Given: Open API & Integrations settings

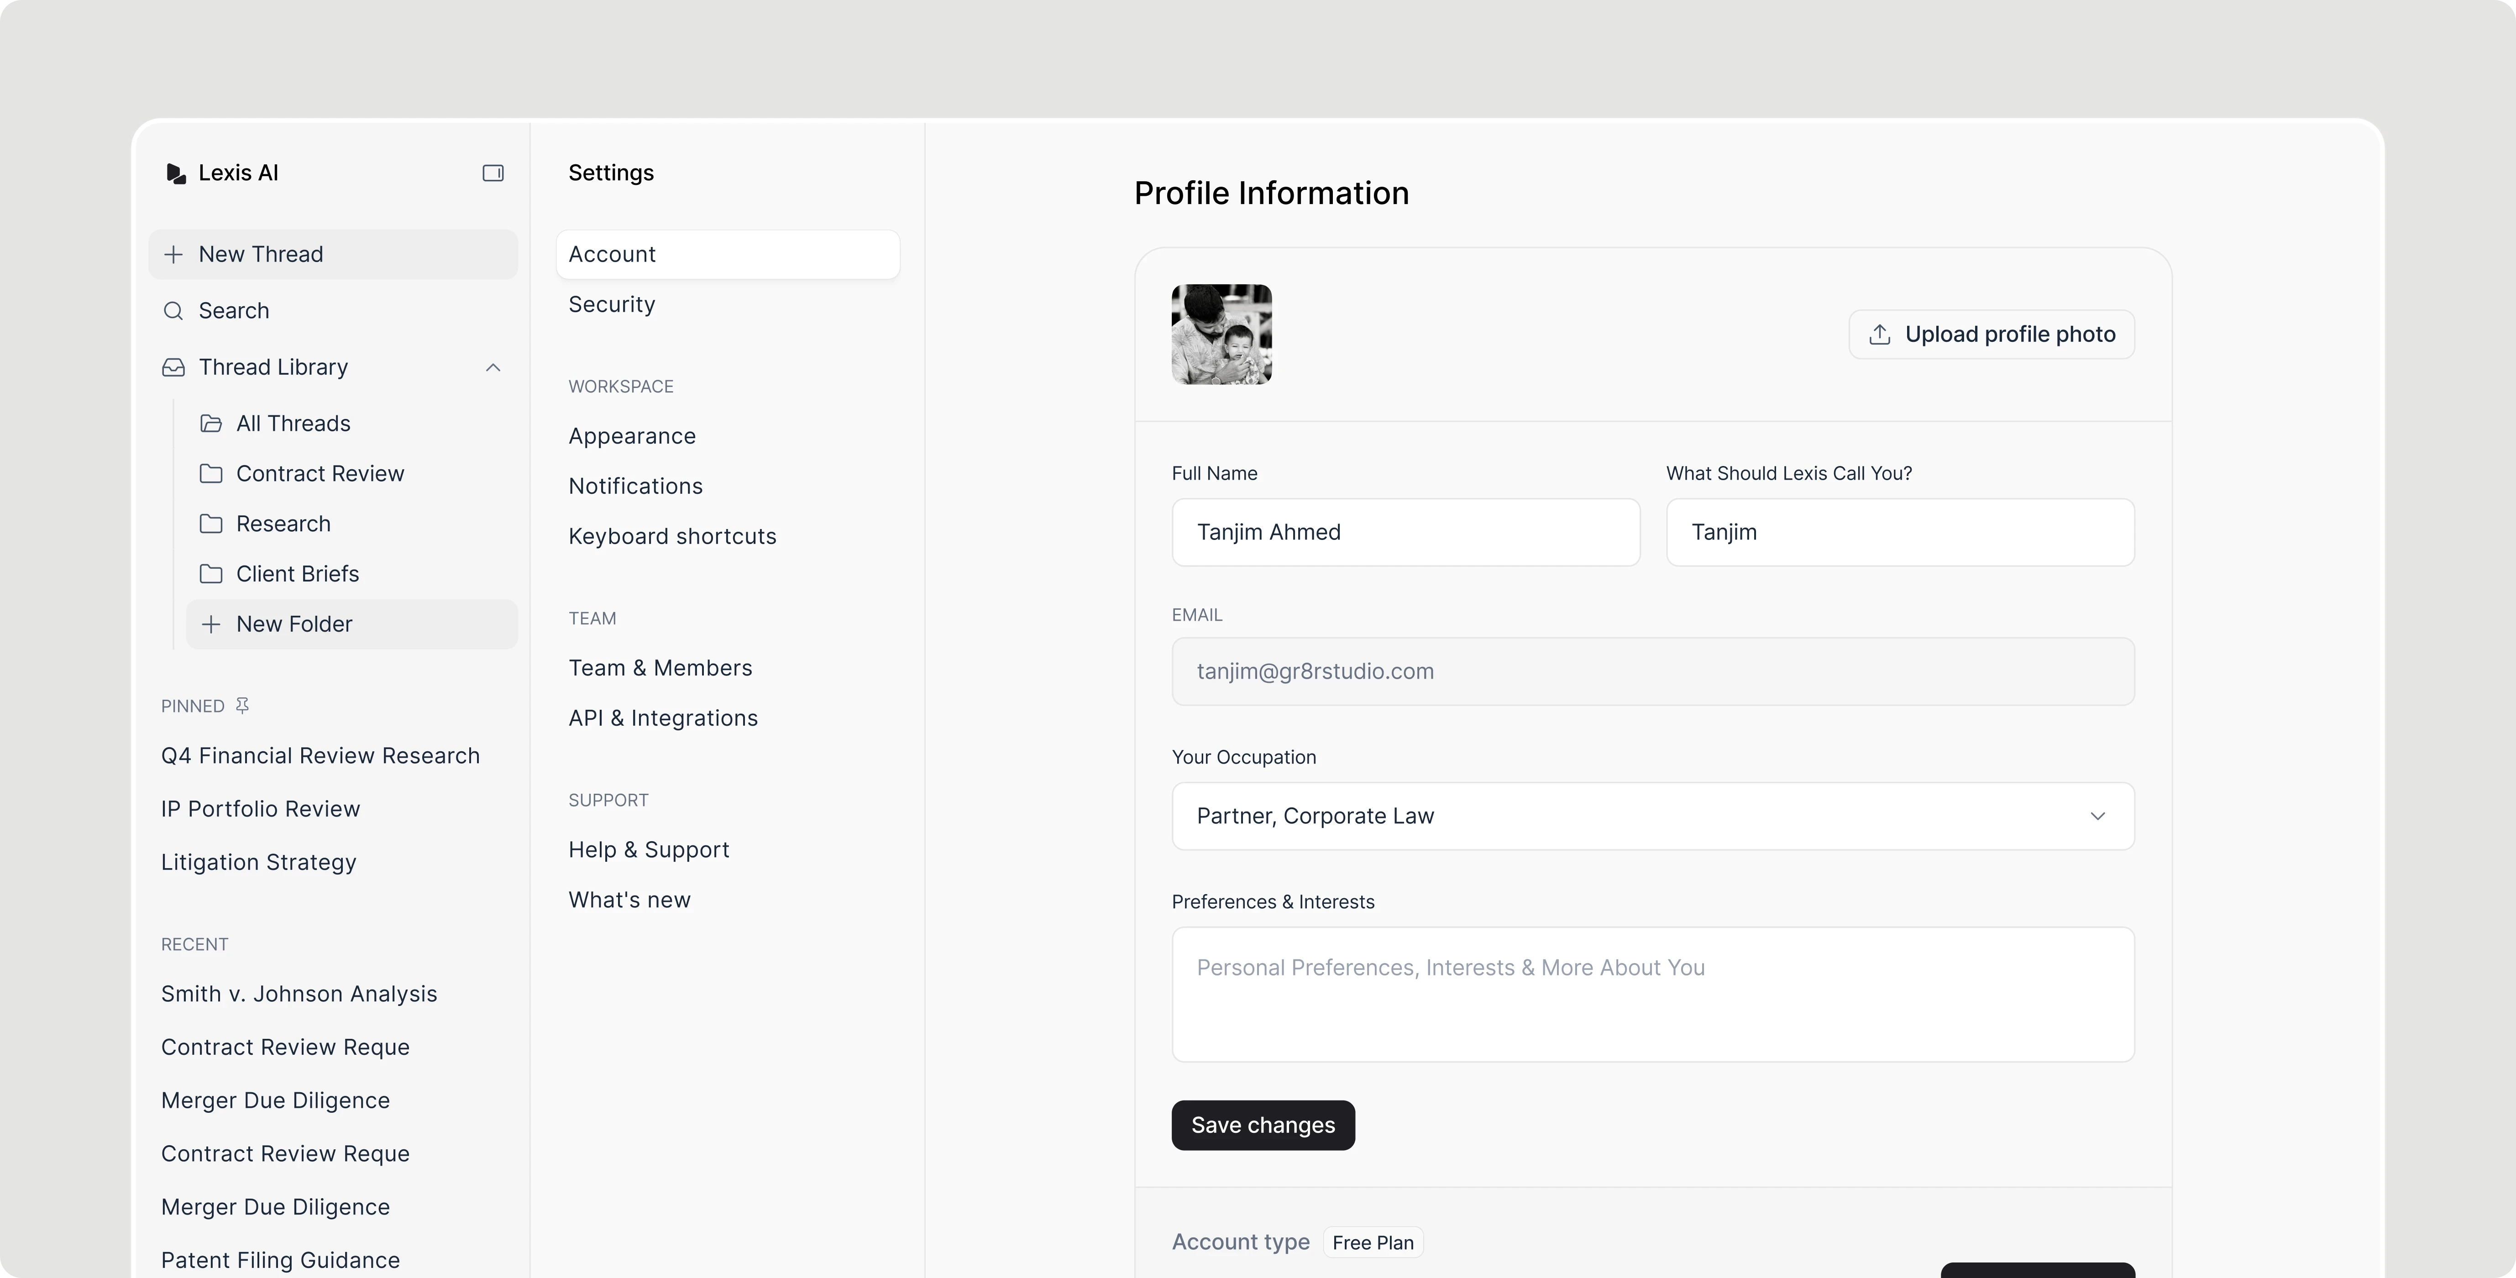Looking at the screenshot, I should (663, 718).
